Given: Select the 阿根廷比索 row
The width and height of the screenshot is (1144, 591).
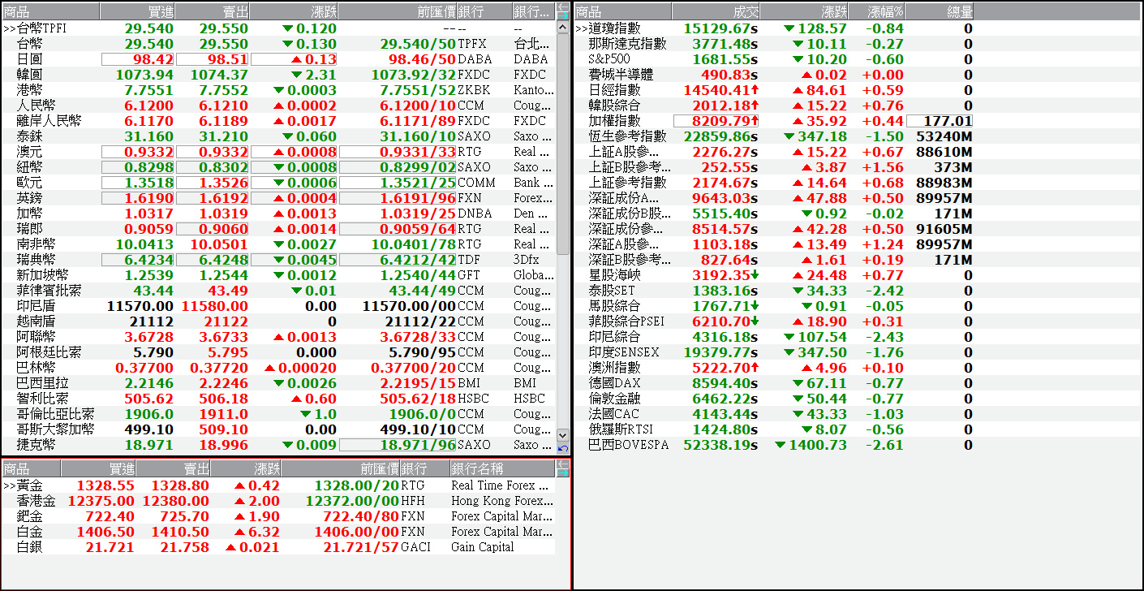Looking at the screenshot, I should coord(279,352).
